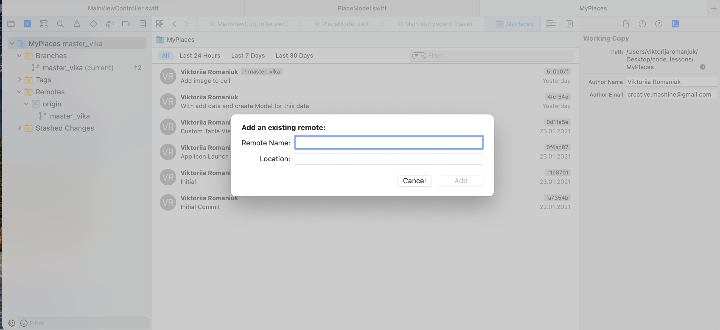Click the Add button in dialog
The height and width of the screenshot is (330, 720).
click(461, 181)
